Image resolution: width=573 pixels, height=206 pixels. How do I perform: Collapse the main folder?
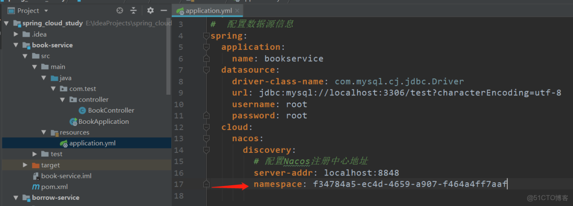click(34, 67)
